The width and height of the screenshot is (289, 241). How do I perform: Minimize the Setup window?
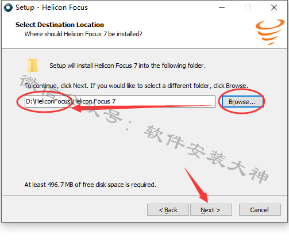click(222, 7)
